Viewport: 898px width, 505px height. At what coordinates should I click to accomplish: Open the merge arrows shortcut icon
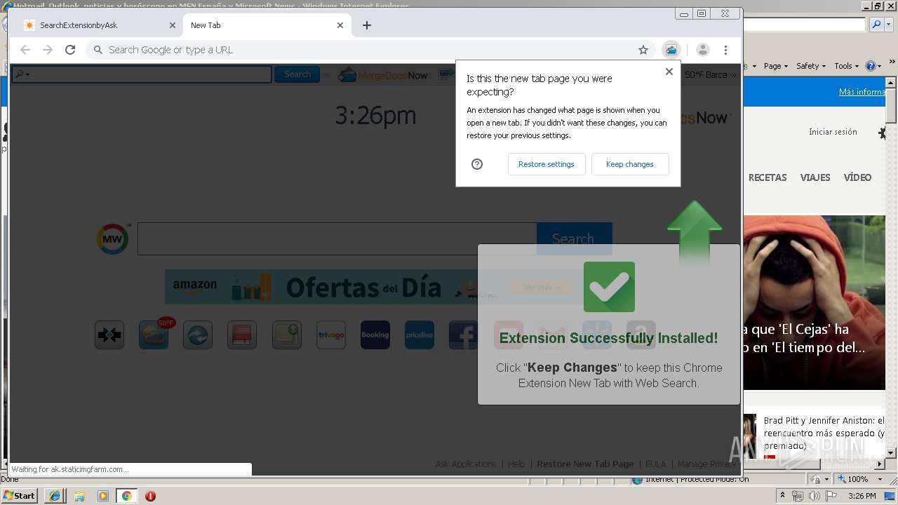(x=109, y=335)
